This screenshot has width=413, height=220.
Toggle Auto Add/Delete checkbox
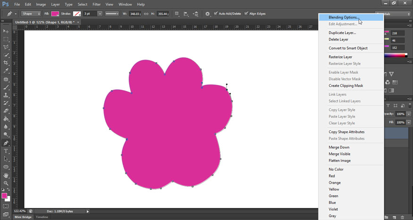216,14
